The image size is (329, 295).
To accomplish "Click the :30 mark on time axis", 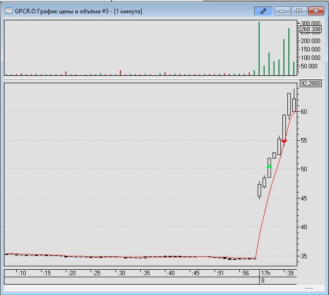I will click(x=121, y=273).
